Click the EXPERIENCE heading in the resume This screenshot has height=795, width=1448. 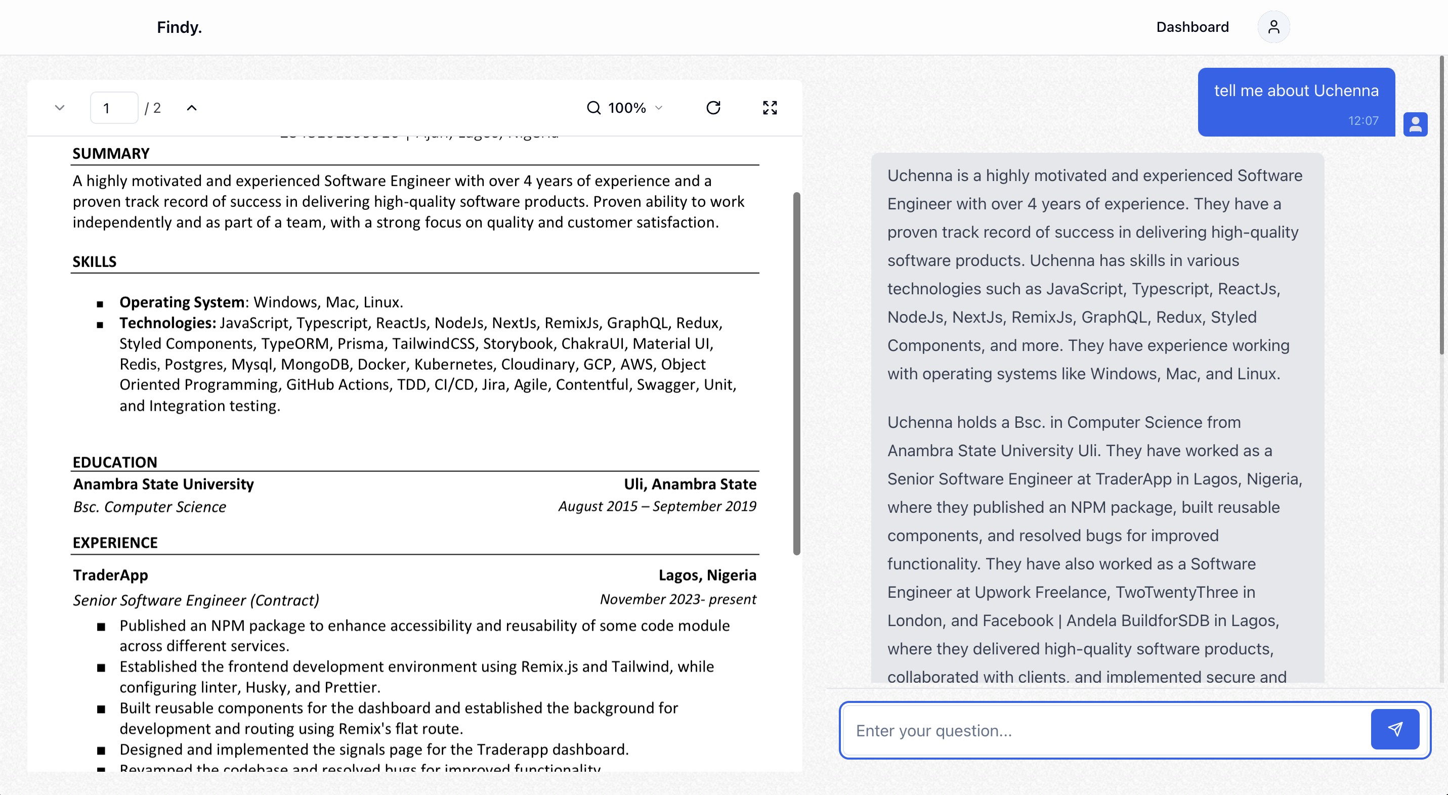click(x=115, y=543)
